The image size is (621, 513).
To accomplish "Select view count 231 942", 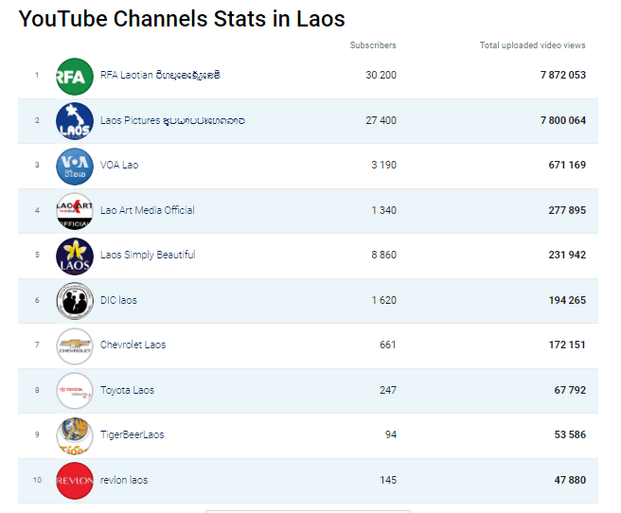I will click(x=567, y=255).
